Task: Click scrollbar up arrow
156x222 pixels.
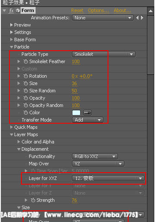Action: click(x=150, y=11)
